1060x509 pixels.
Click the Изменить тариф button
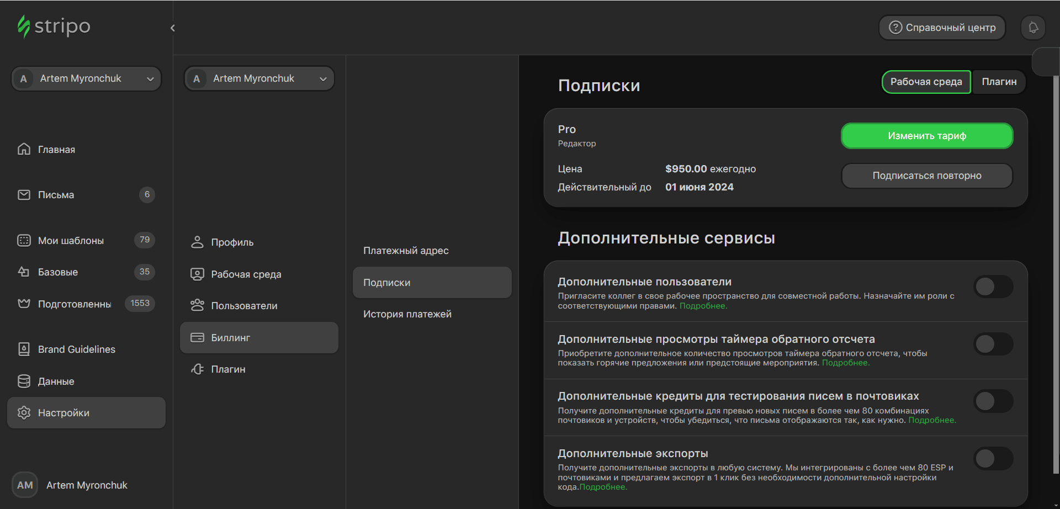click(926, 136)
